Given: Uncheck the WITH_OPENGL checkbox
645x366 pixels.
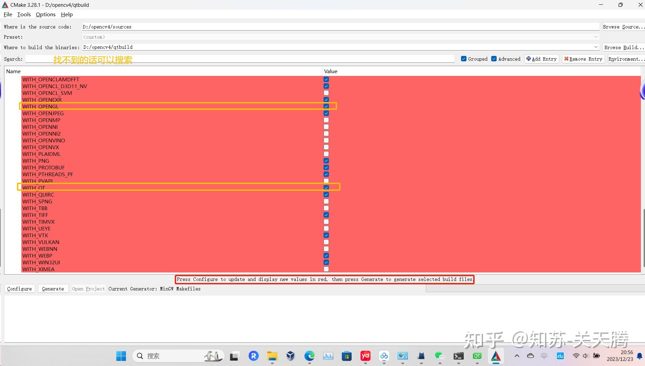Looking at the screenshot, I should (326, 106).
